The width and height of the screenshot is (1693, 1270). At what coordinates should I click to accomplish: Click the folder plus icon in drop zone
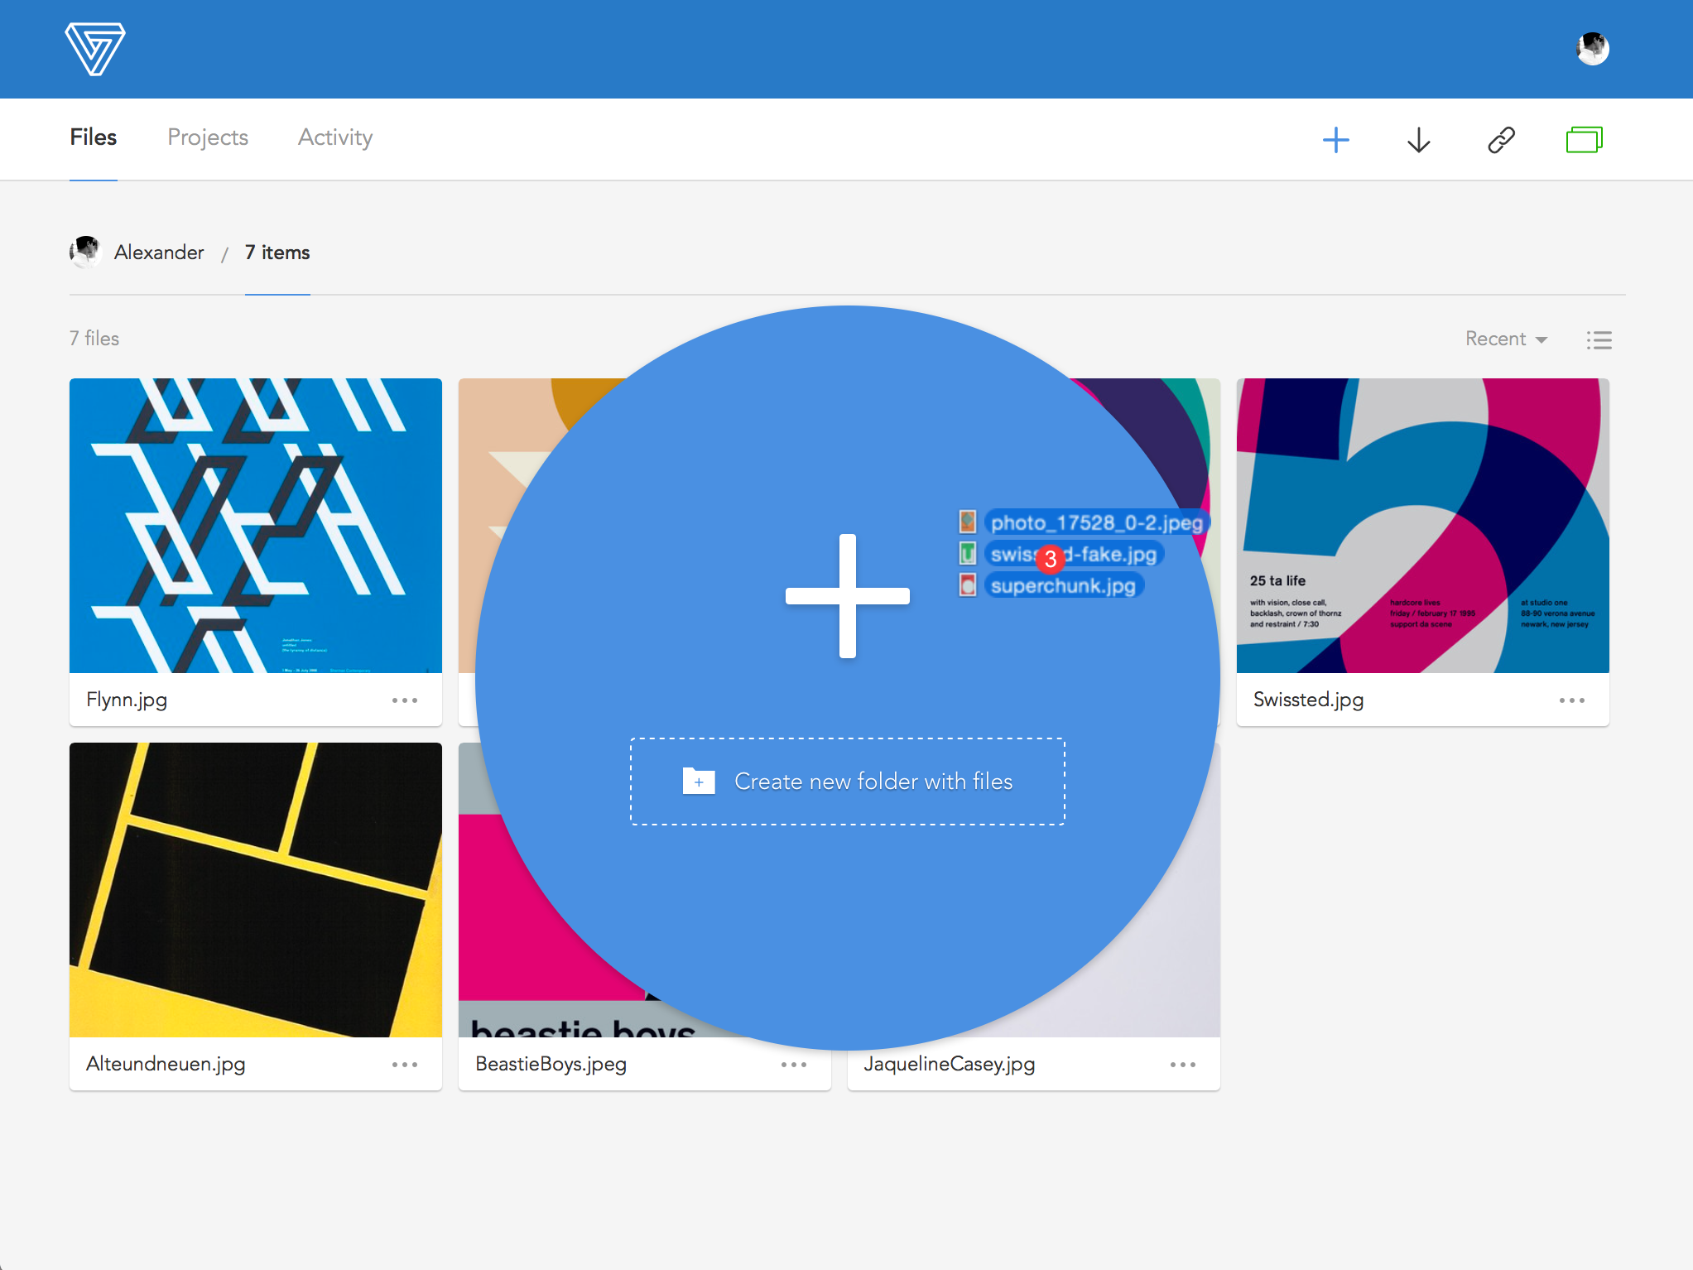point(699,781)
